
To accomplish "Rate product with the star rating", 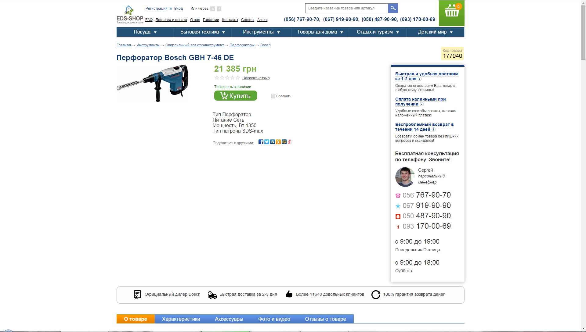I will [x=227, y=78].
